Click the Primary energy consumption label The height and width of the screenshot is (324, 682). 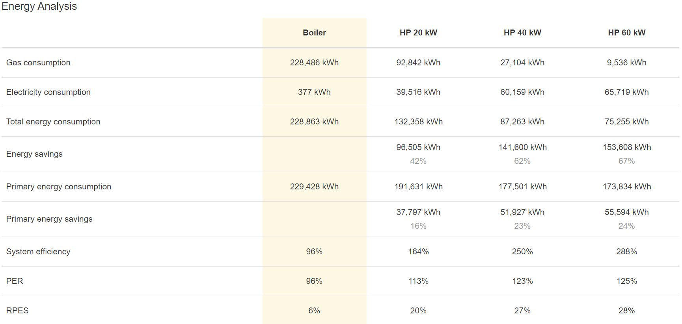click(59, 187)
